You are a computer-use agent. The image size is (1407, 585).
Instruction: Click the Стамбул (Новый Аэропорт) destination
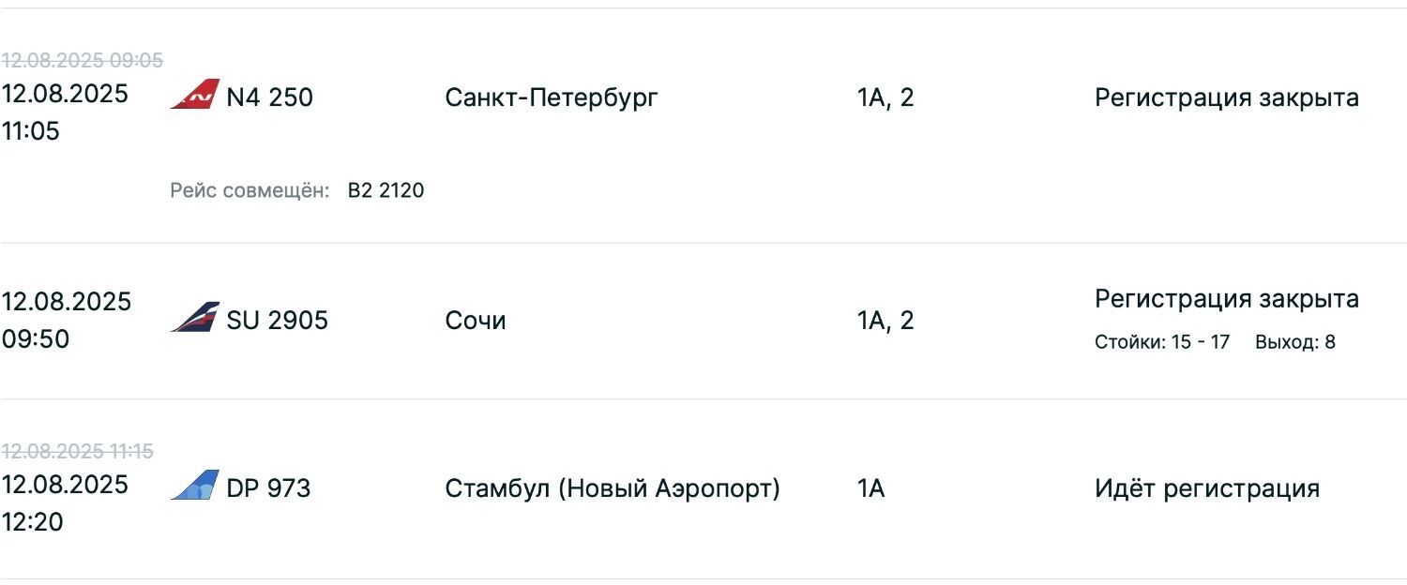tap(613, 488)
